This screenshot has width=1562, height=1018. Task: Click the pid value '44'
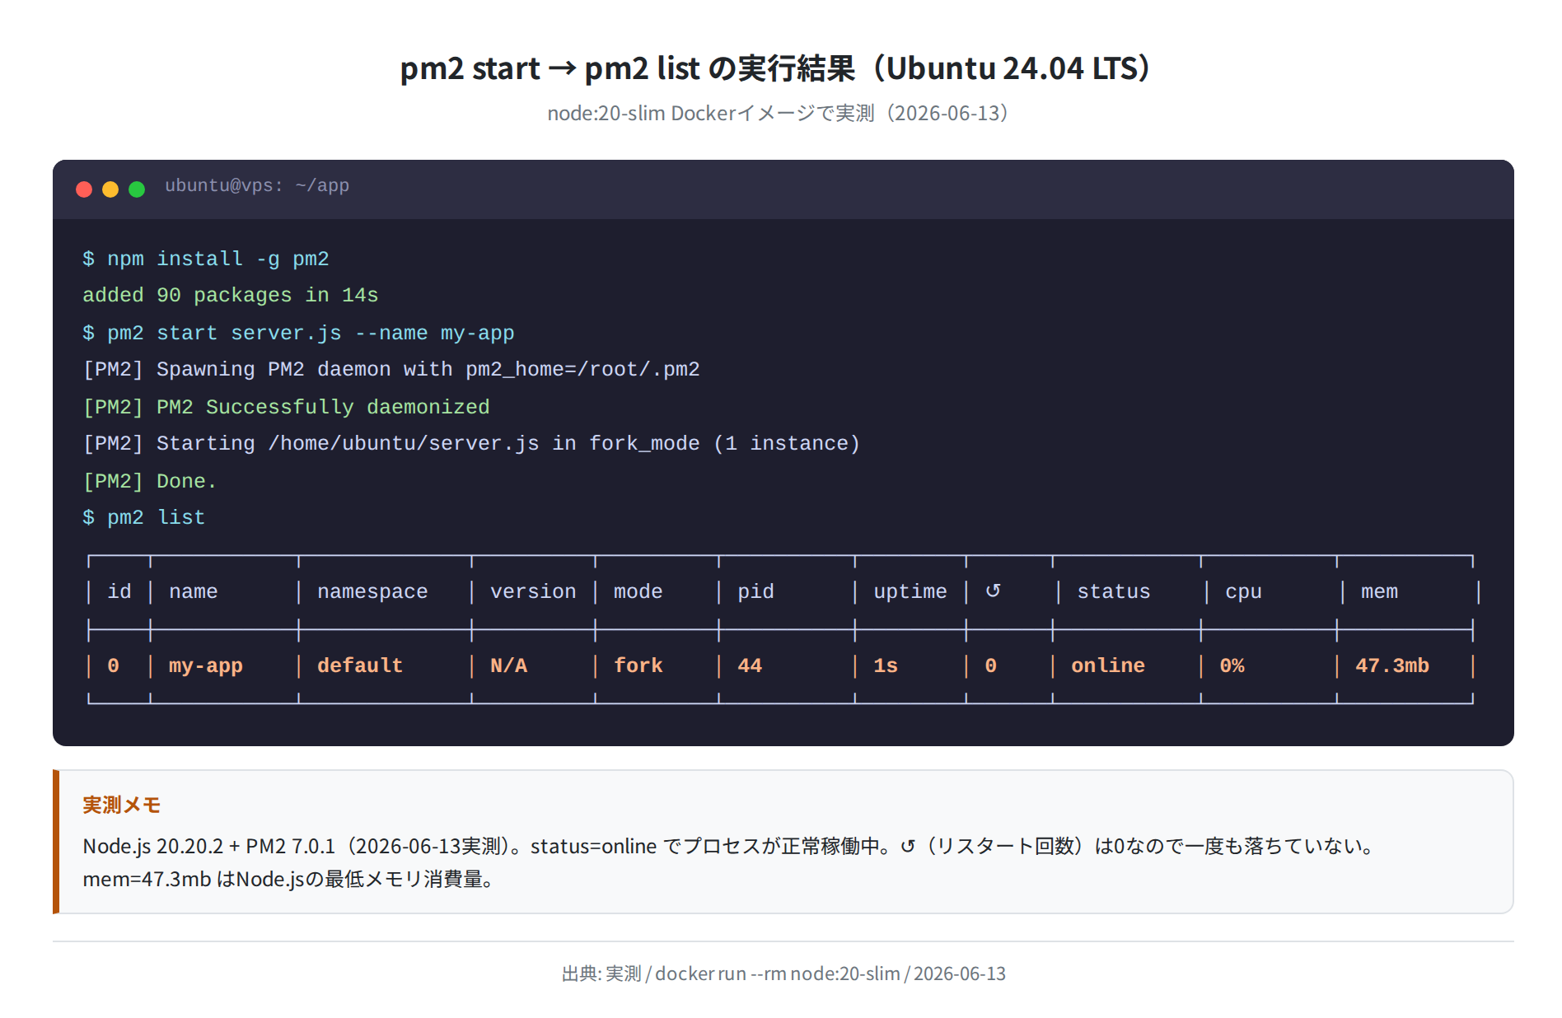[x=750, y=666]
